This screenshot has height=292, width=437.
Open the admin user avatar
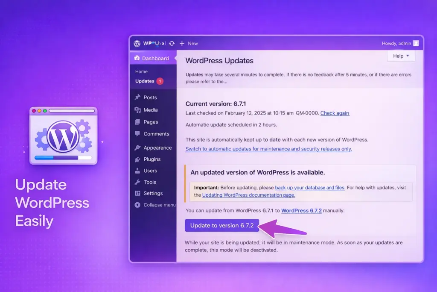[x=416, y=43]
